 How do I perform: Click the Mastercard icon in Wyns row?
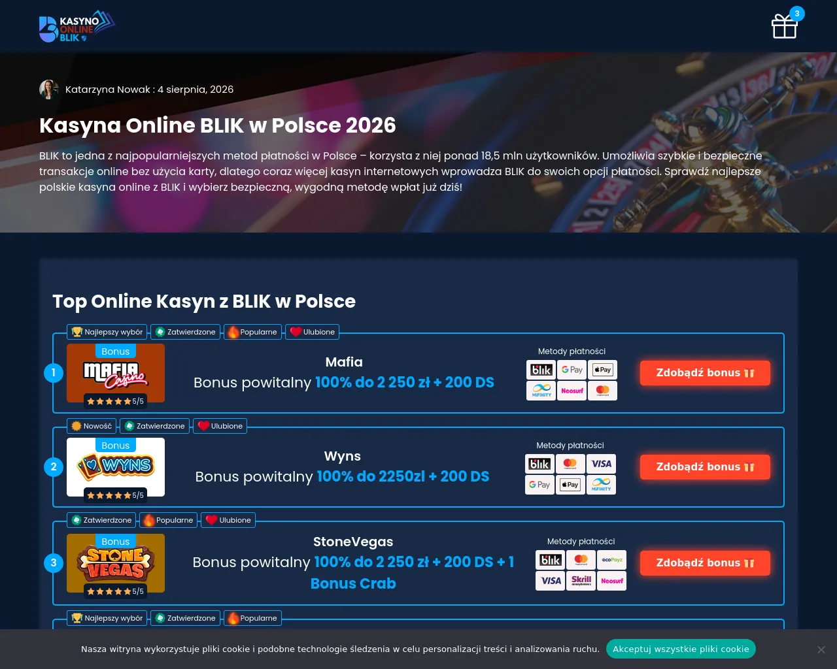tap(570, 464)
